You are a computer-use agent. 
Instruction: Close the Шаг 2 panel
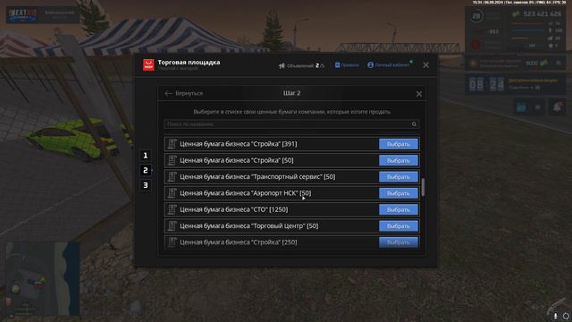[x=419, y=94]
